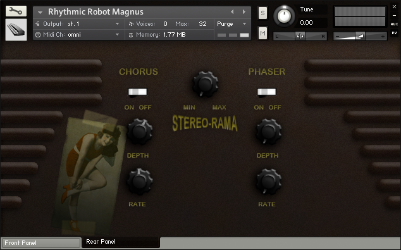Screen dimensions: 401x250
Task: Click the pan slider L end
Action: 276,37
